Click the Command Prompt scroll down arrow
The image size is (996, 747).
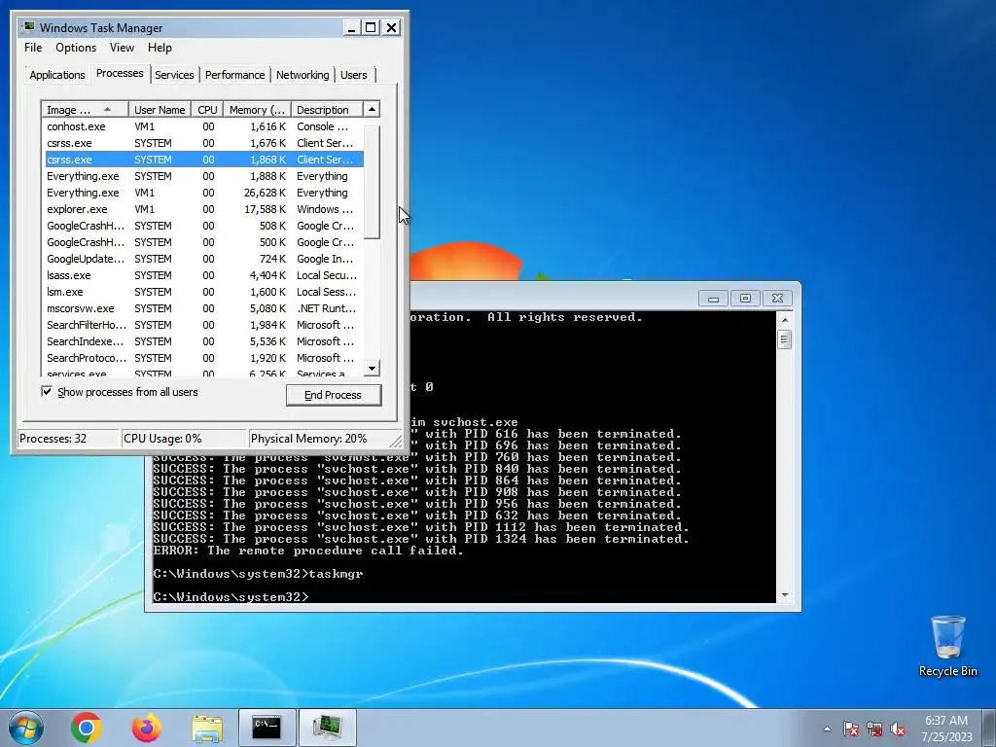point(785,595)
